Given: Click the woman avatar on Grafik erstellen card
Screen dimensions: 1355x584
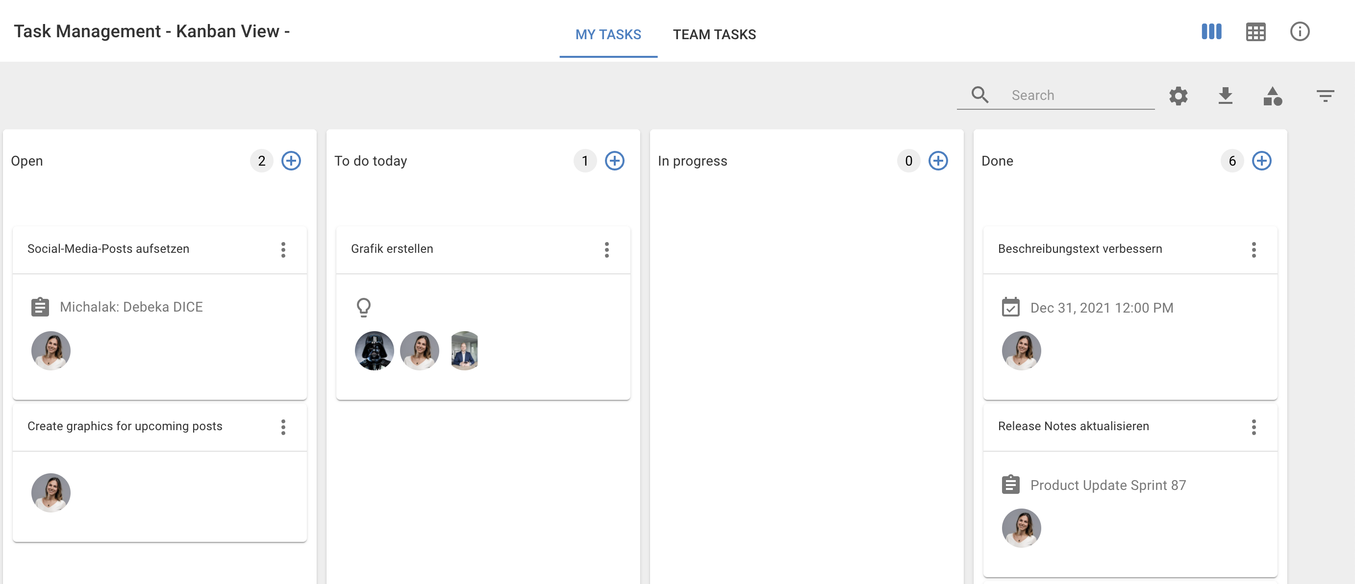Looking at the screenshot, I should pos(419,351).
